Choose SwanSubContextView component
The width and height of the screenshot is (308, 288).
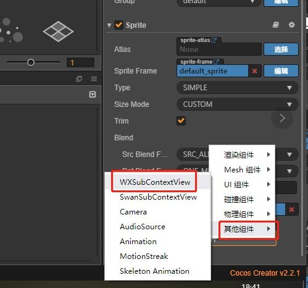click(x=158, y=197)
